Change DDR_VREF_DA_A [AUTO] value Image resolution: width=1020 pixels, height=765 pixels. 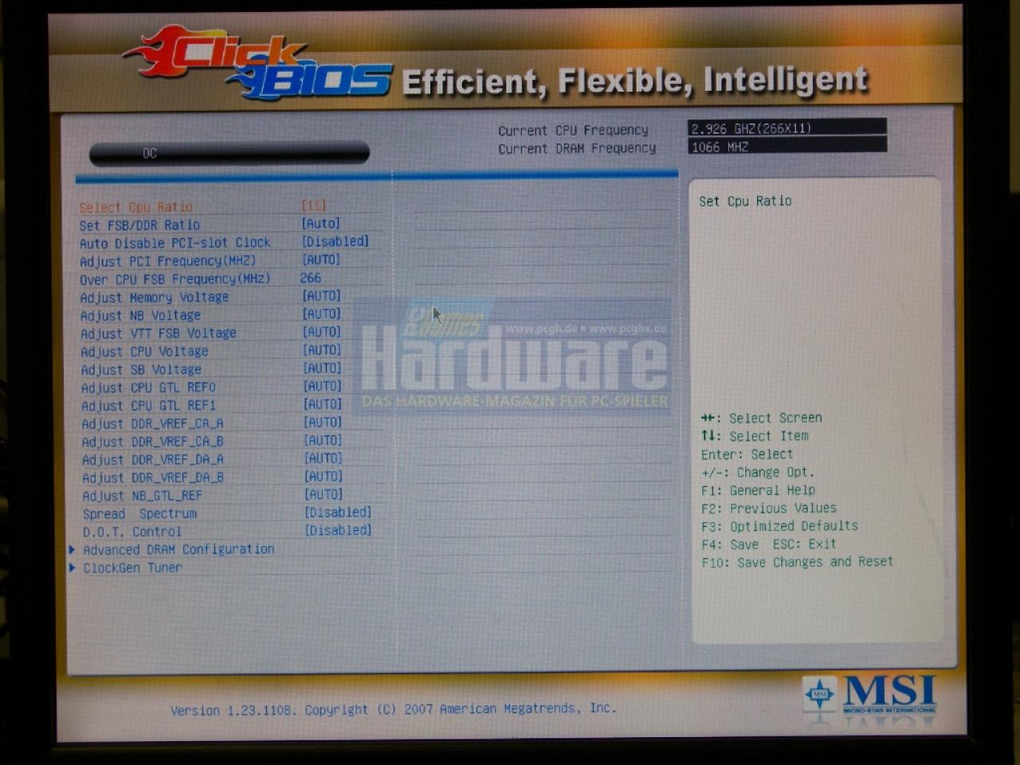(323, 459)
